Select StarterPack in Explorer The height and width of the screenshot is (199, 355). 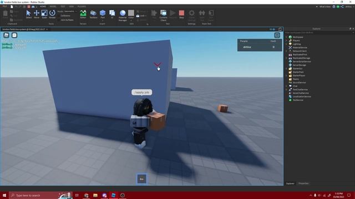pos(298,72)
